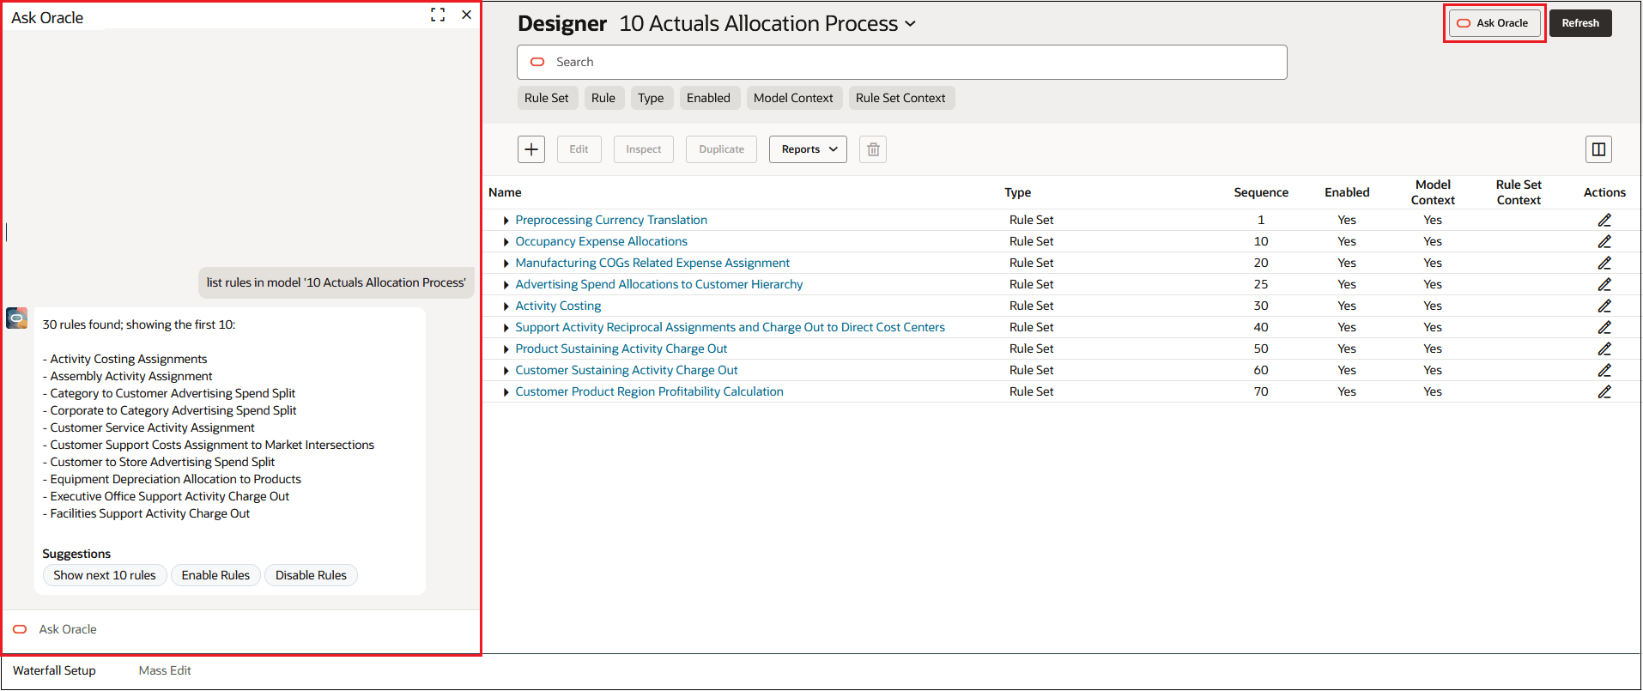
Task: Select the Type filter chip
Action: coord(651,98)
